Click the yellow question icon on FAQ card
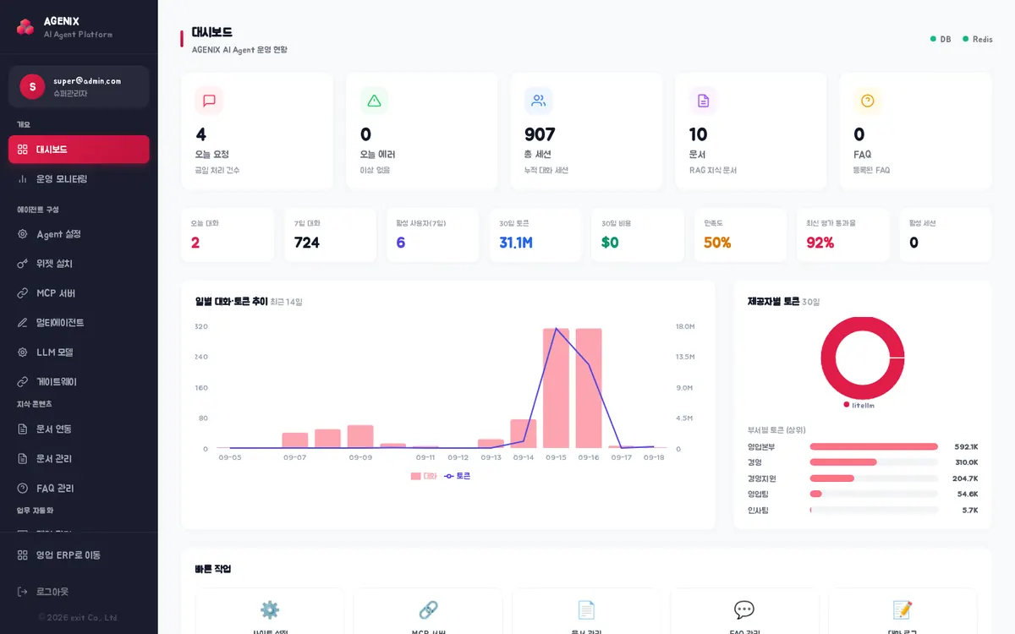 pyautogui.click(x=867, y=101)
